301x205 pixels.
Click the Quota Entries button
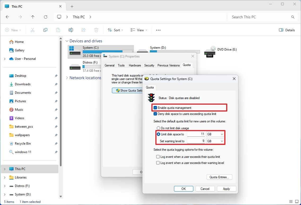219,177
